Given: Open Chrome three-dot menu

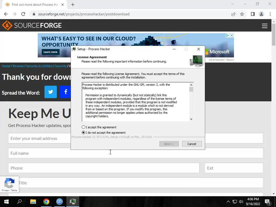Looking at the screenshot, I should [270, 14].
